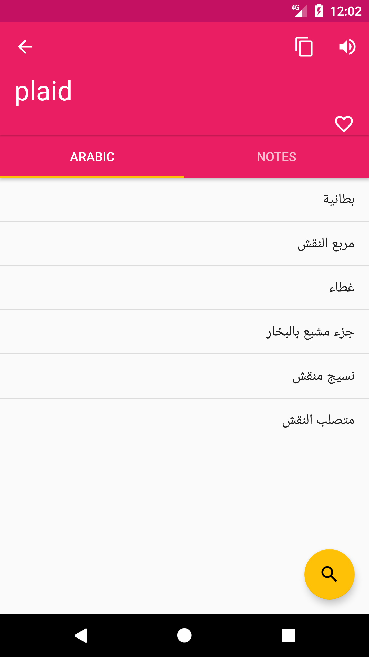
Task: Tap the clock showing 12:02
Action: [346, 11]
